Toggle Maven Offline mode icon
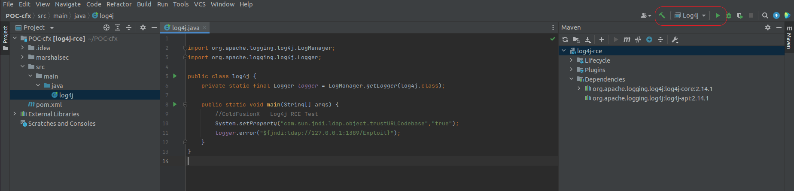 pos(649,39)
